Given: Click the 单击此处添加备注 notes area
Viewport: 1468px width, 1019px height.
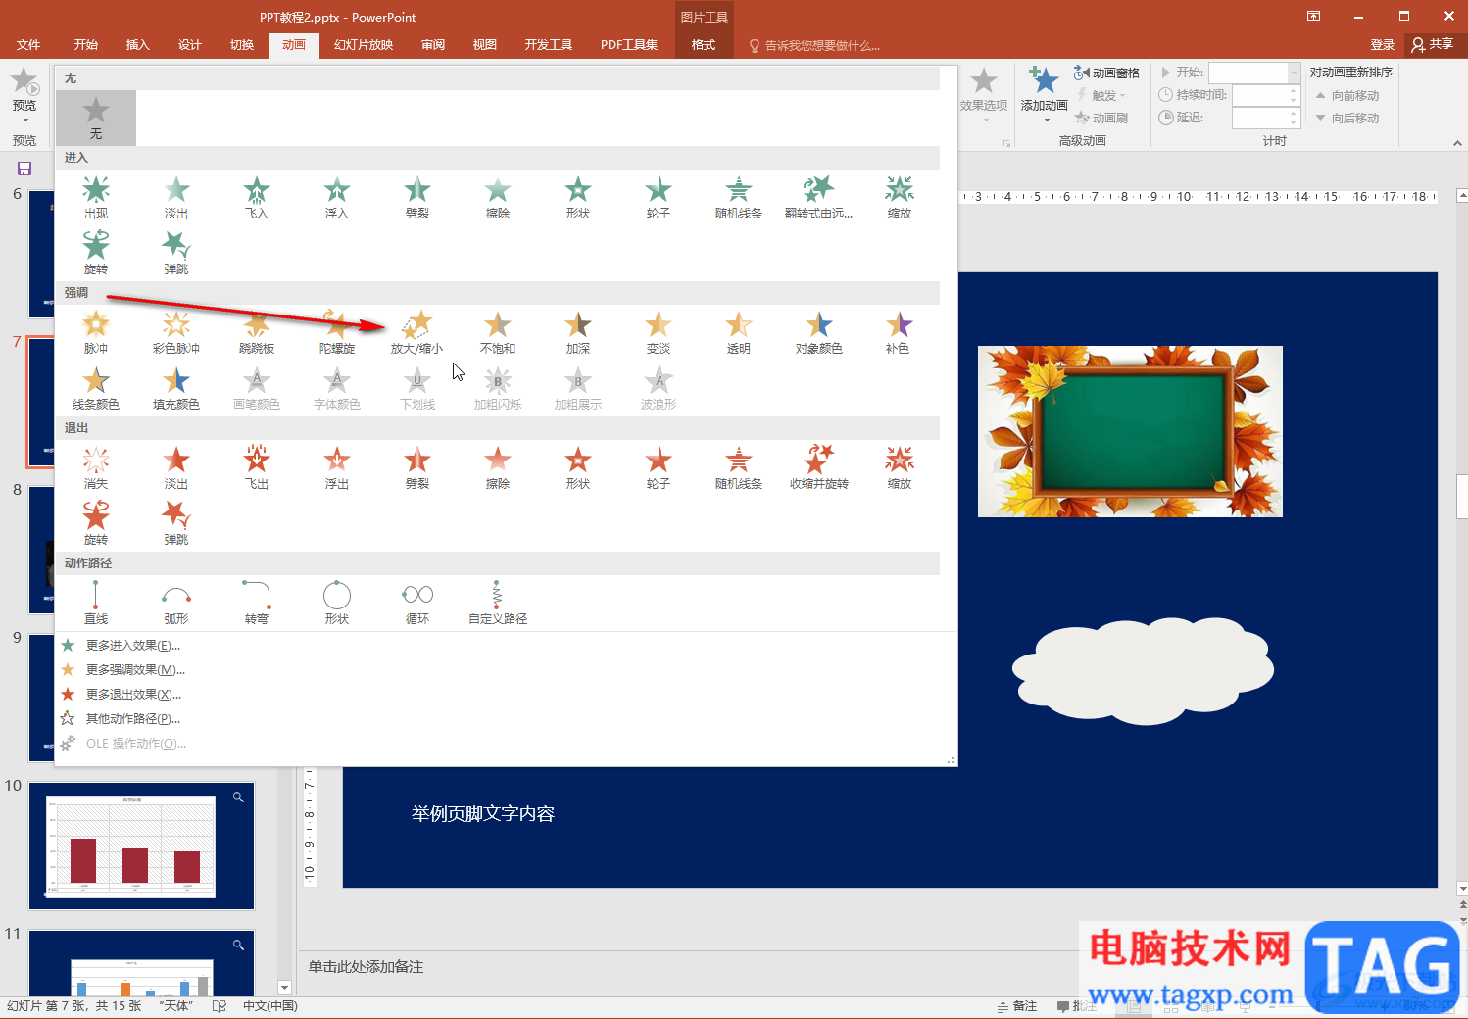Looking at the screenshot, I should click(x=366, y=967).
